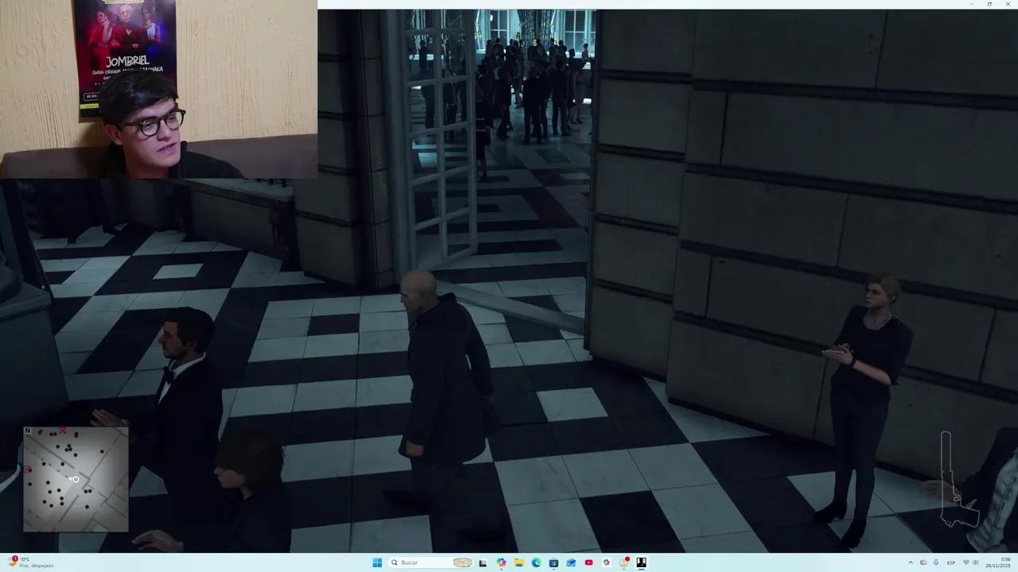Open the clock showing 0:56 and date

[1000, 562]
